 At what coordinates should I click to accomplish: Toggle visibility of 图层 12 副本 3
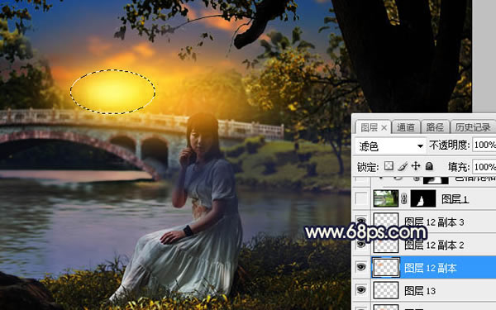point(361,221)
